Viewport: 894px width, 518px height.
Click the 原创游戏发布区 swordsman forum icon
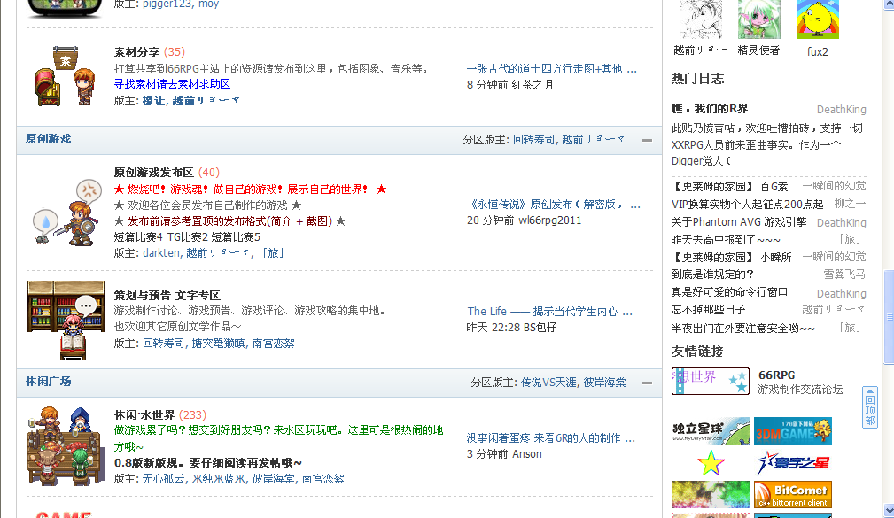tap(66, 213)
